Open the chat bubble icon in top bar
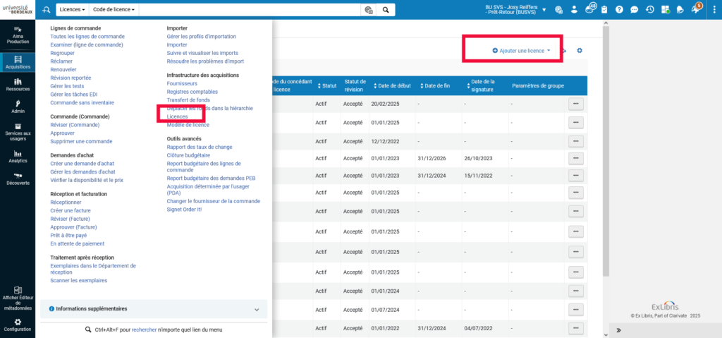The image size is (722, 338). pyautogui.click(x=634, y=9)
